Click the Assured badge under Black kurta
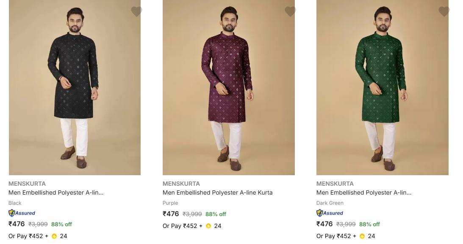463x244 pixels. (x=22, y=213)
